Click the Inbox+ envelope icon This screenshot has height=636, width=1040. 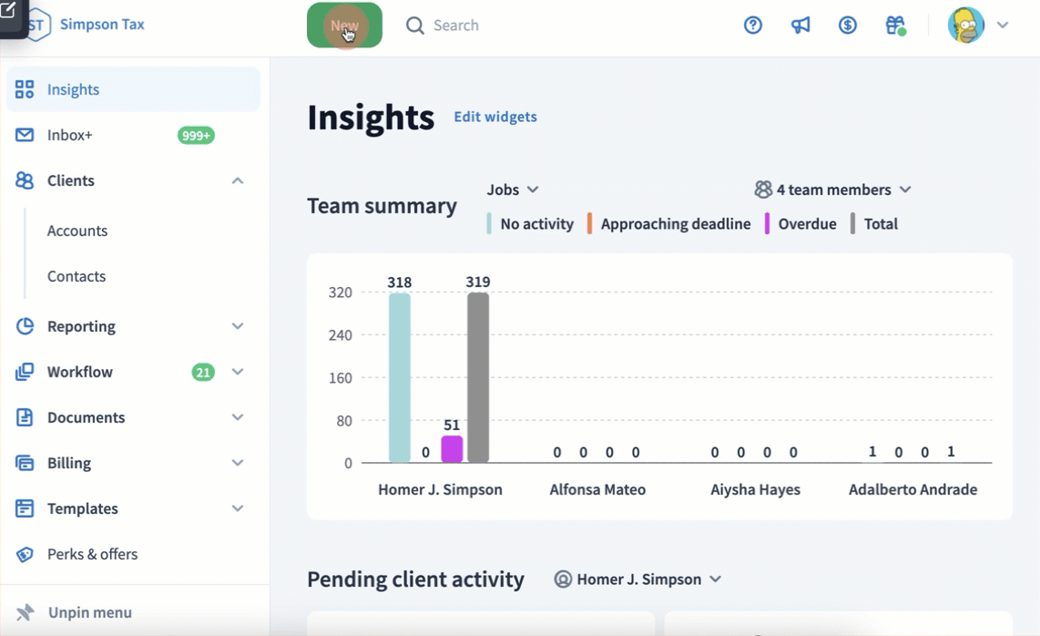tap(25, 135)
